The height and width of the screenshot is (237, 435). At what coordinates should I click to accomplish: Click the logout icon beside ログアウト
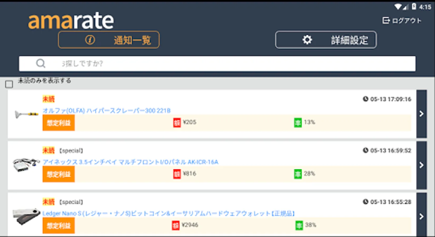click(386, 20)
